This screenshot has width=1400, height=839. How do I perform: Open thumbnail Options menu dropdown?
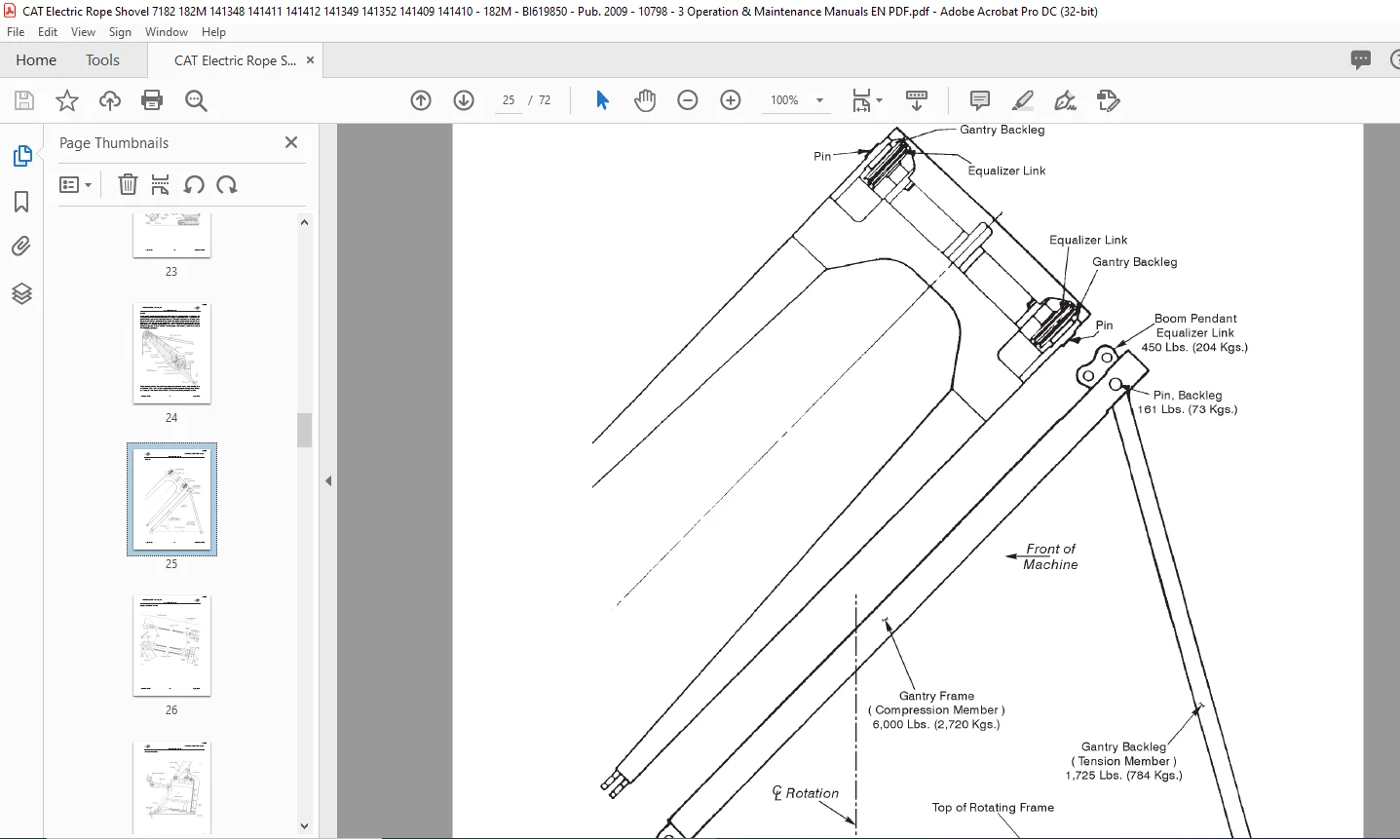[75, 184]
